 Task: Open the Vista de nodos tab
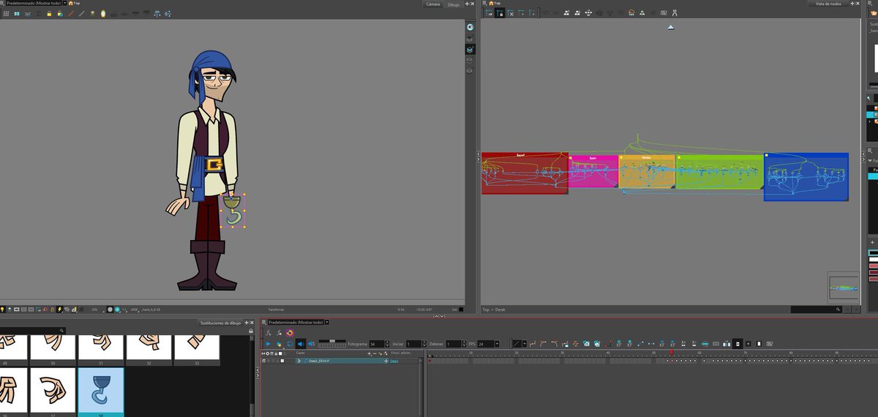829,4
